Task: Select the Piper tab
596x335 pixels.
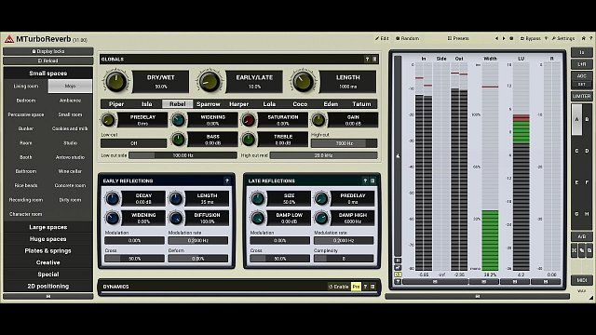Action: tap(116, 103)
